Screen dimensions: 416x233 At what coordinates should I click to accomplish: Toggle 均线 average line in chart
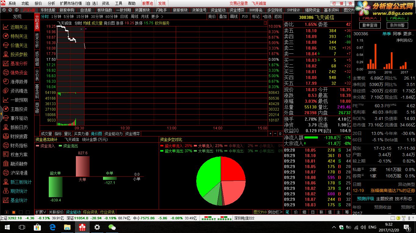pyautogui.click(x=87, y=23)
